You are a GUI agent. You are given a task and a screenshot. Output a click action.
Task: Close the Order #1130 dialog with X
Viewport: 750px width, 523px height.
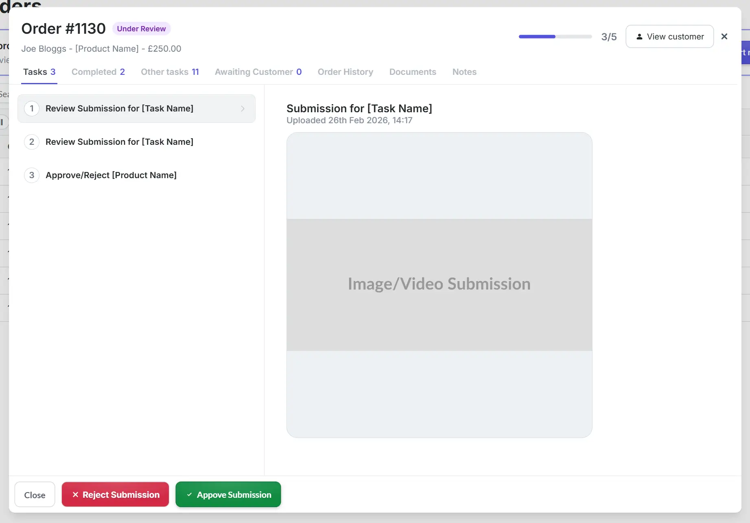tap(724, 36)
